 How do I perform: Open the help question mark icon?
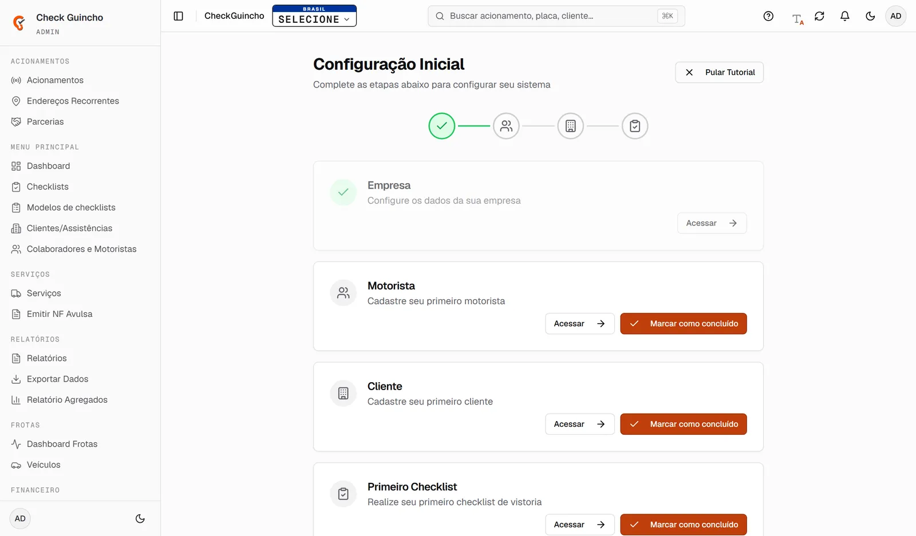[x=768, y=16]
